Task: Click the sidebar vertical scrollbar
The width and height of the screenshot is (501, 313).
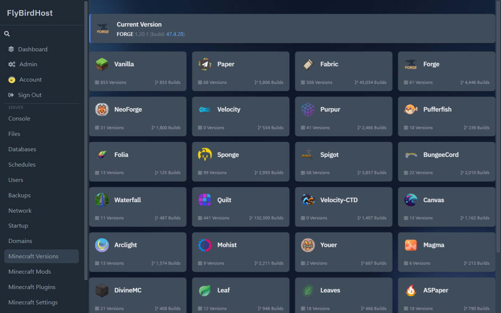Action: (x=86, y=141)
